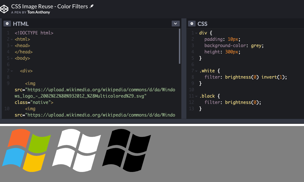Collapse the <body> tag fold arrow
The image size is (304, 182).
click(x=12, y=58)
